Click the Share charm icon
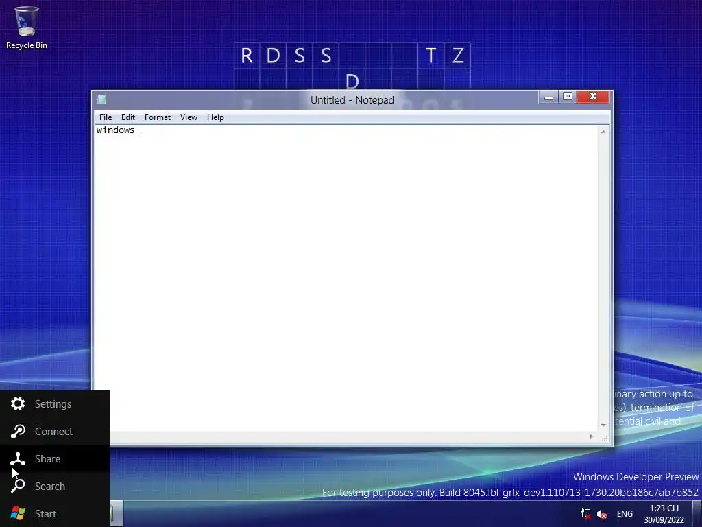This screenshot has height=527, width=702. pyautogui.click(x=18, y=458)
